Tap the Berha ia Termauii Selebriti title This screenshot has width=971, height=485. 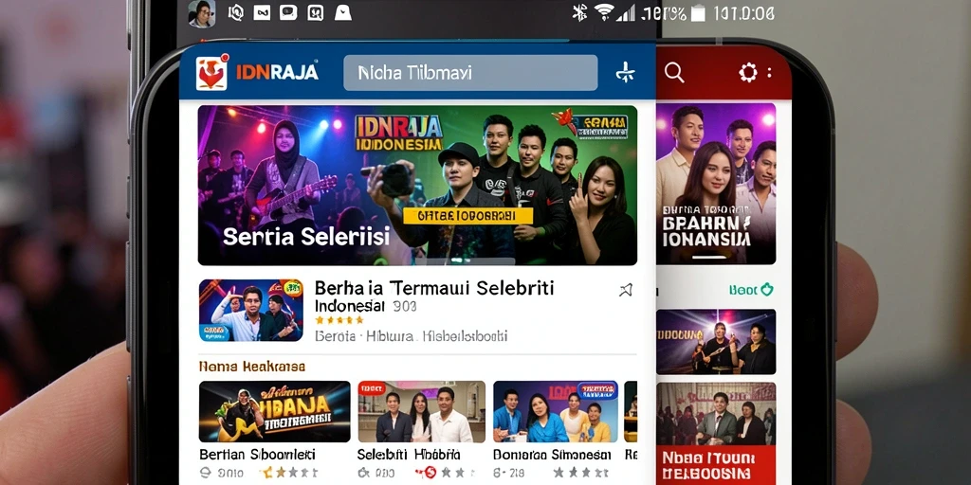coord(434,288)
